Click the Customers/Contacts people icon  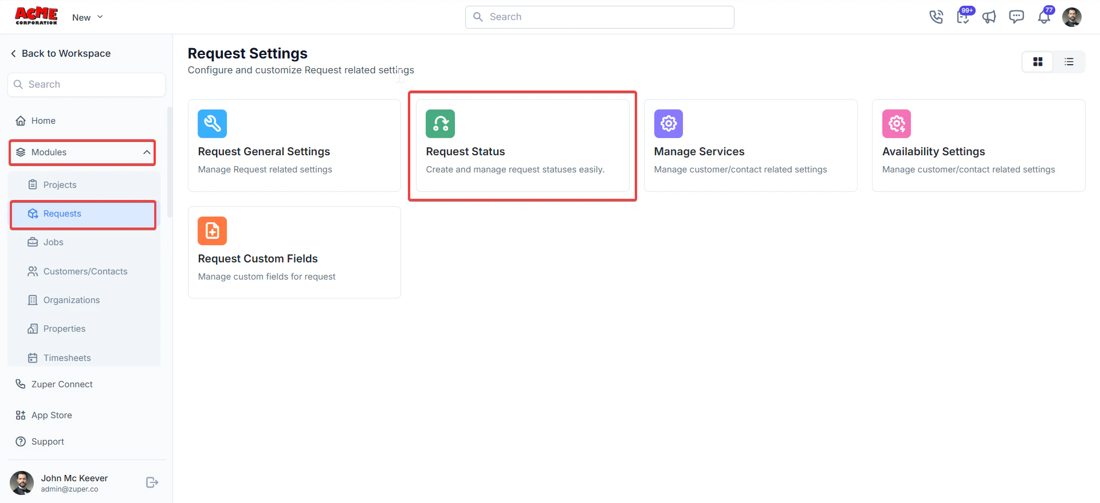(x=33, y=272)
